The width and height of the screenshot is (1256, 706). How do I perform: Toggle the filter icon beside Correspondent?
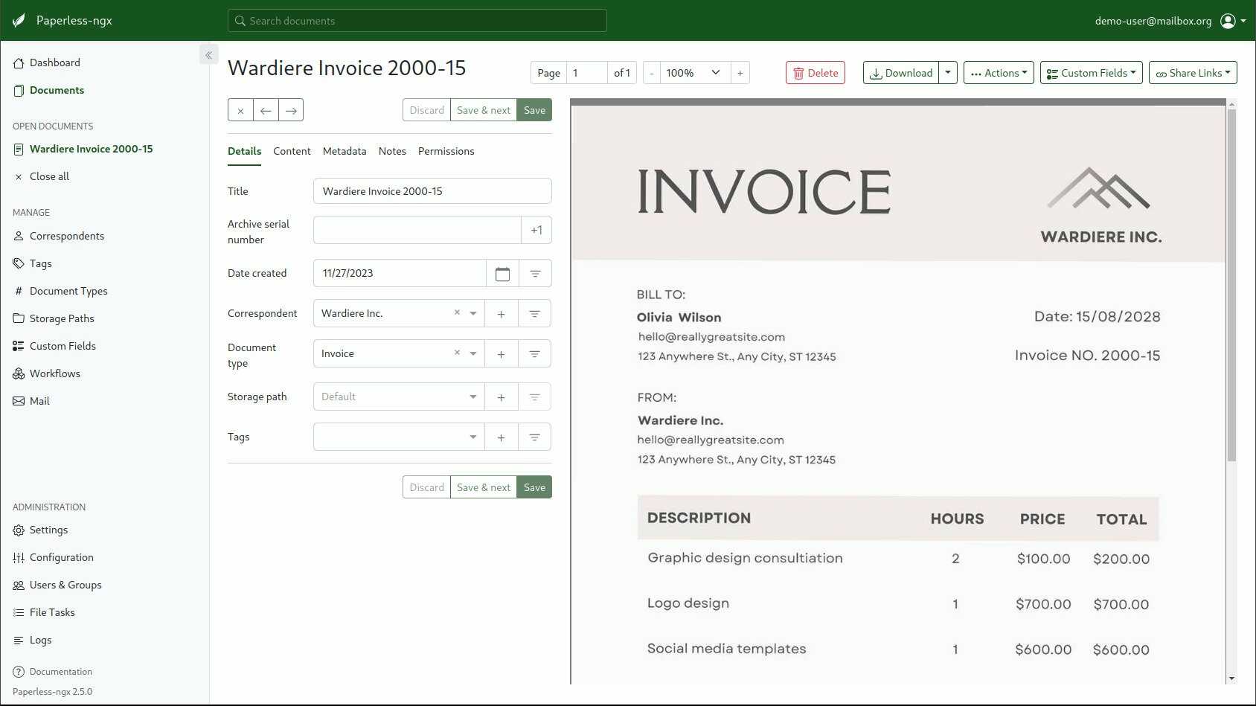tap(534, 313)
